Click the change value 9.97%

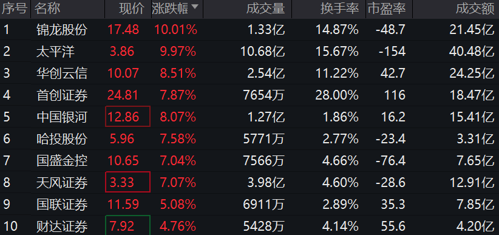click(178, 52)
